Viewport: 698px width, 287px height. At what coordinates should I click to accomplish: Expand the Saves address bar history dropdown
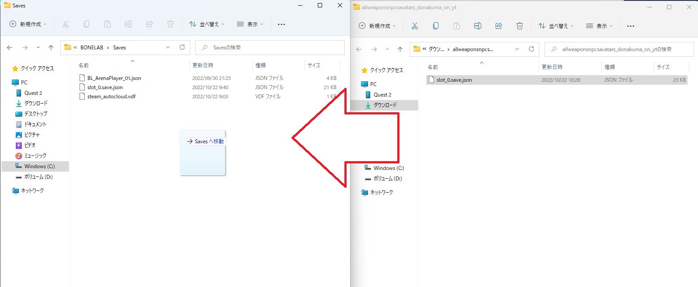pos(167,48)
